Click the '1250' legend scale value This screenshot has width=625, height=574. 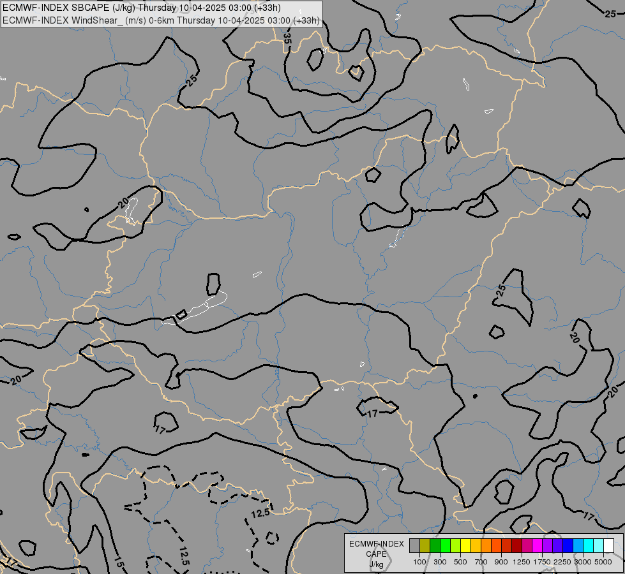tap(522, 562)
